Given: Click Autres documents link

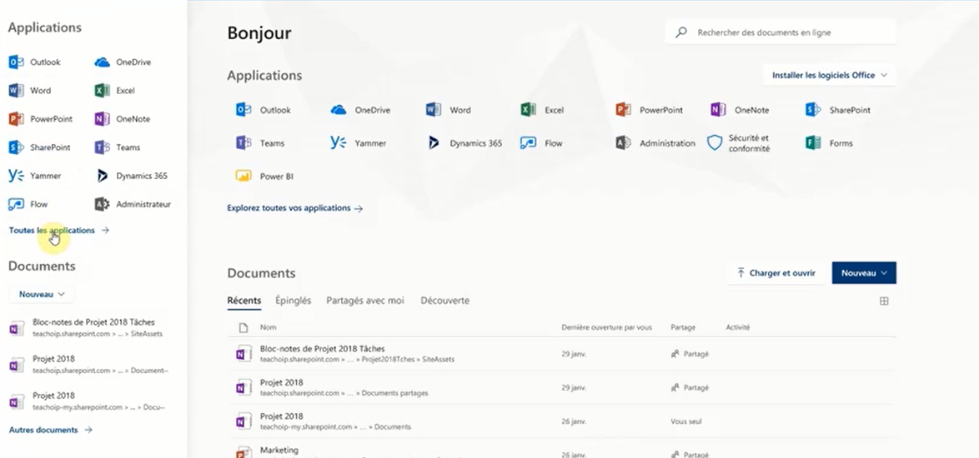Looking at the screenshot, I should coord(51,430).
